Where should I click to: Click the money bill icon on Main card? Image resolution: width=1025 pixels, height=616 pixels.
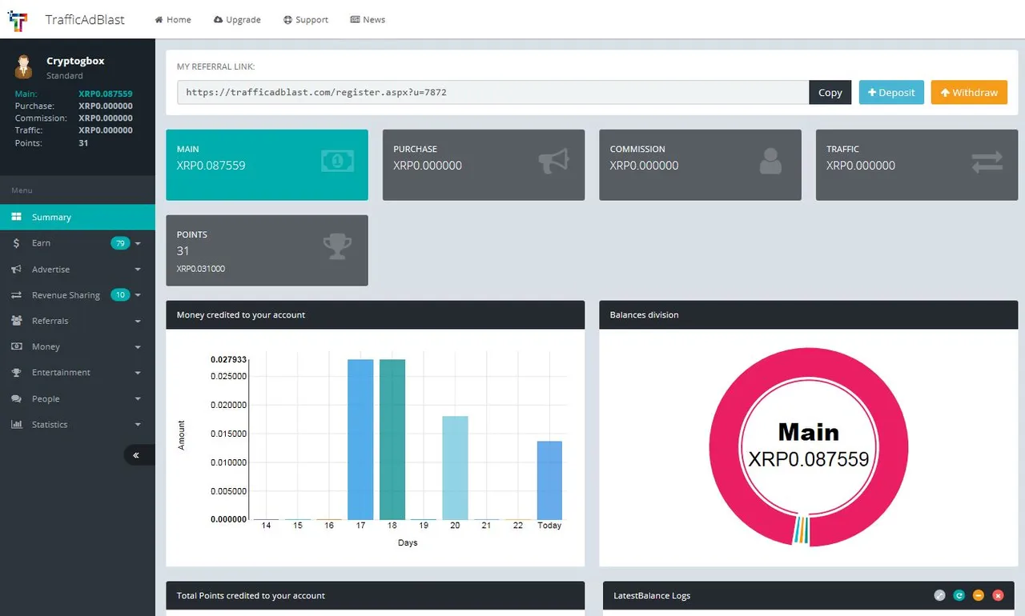[337, 162]
